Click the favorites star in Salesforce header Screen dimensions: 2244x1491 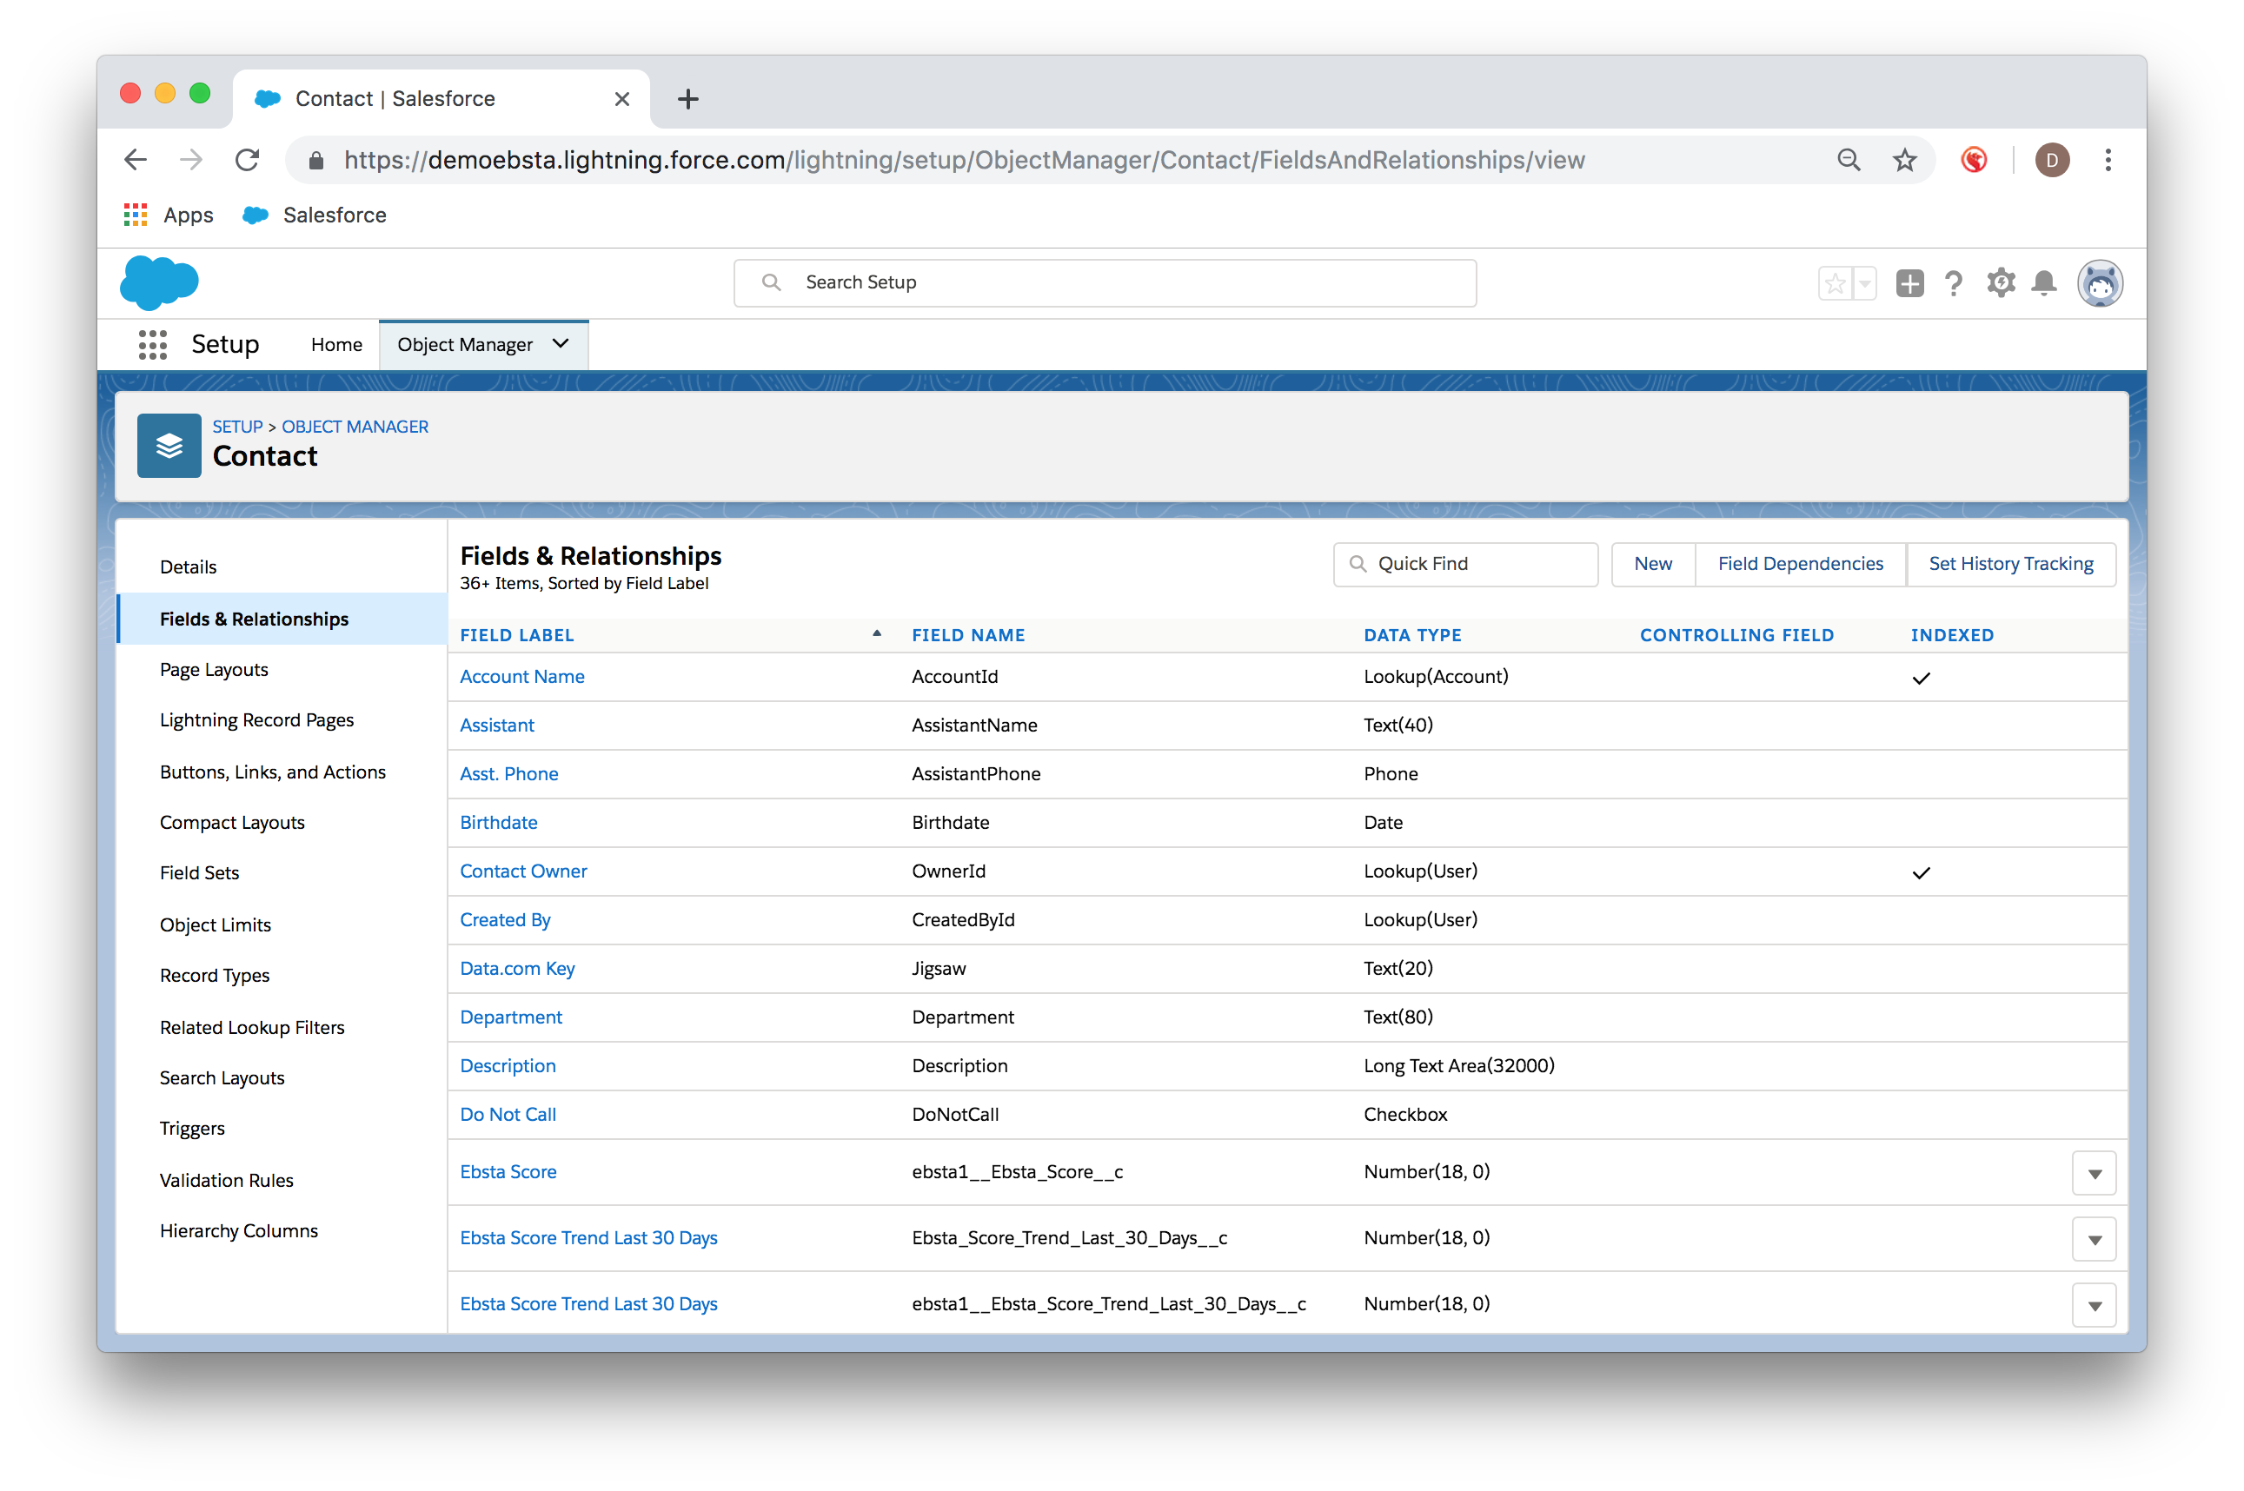(1836, 283)
